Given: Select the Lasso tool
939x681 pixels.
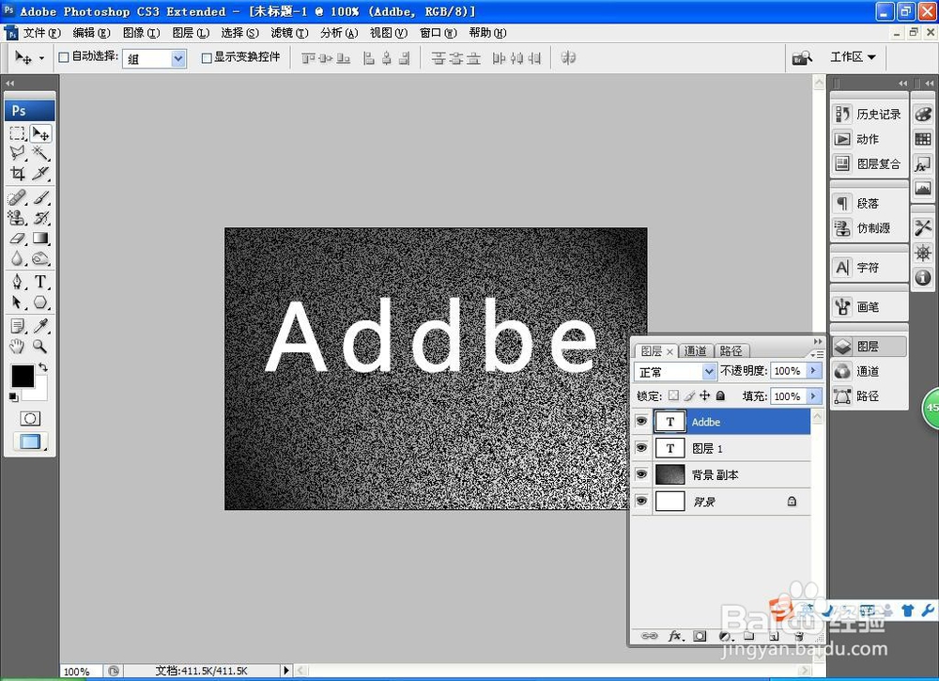Looking at the screenshot, I should 17,153.
